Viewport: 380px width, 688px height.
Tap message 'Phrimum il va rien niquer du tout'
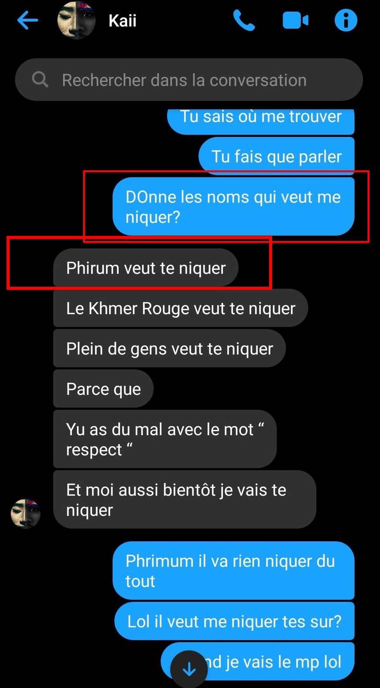pos(233,571)
